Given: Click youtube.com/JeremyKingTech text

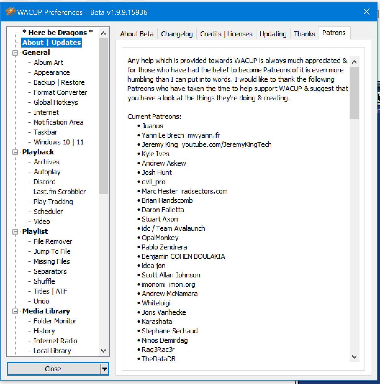Looking at the screenshot, I should [x=227, y=144].
